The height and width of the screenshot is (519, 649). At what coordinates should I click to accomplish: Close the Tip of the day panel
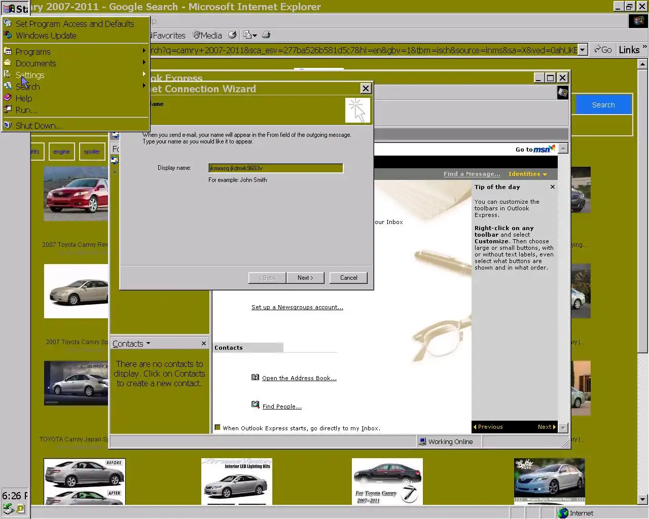pos(553,187)
